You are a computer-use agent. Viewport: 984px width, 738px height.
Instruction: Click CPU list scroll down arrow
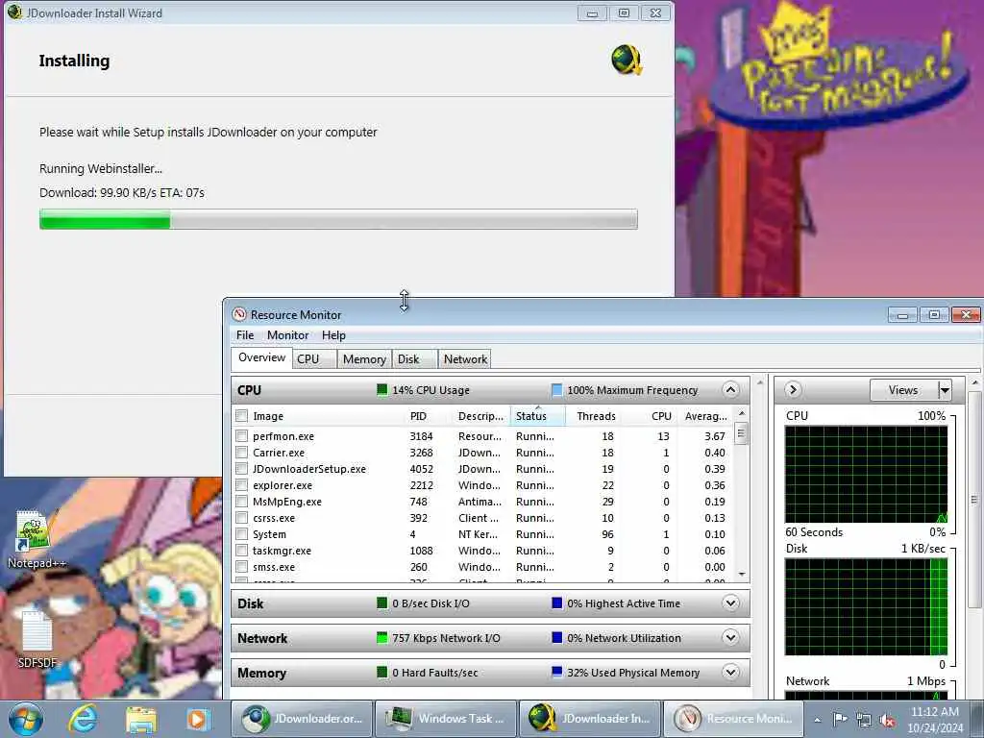(x=742, y=575)
